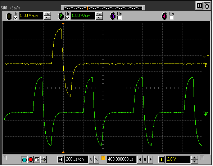
Task: Open the yellow T trigger setup button
Action: tap(162, 159)
